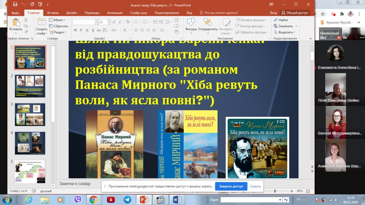Open Viber from the taskbar

click(x=78, y=200)
